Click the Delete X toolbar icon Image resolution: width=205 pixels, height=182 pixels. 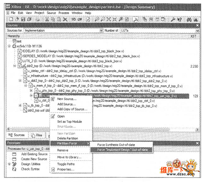65,20
